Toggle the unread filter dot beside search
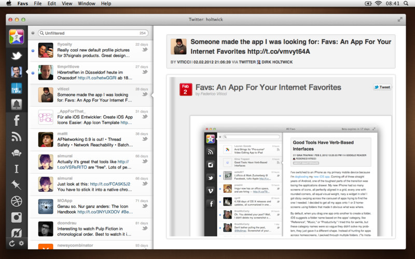 click(33, 33)
